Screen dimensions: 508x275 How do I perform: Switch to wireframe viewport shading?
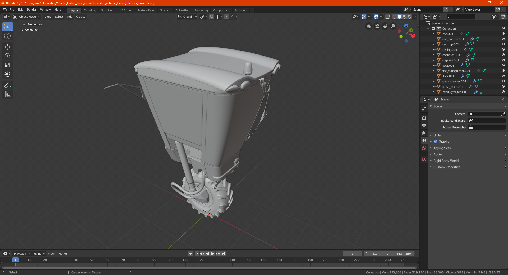tap(394, 17)
